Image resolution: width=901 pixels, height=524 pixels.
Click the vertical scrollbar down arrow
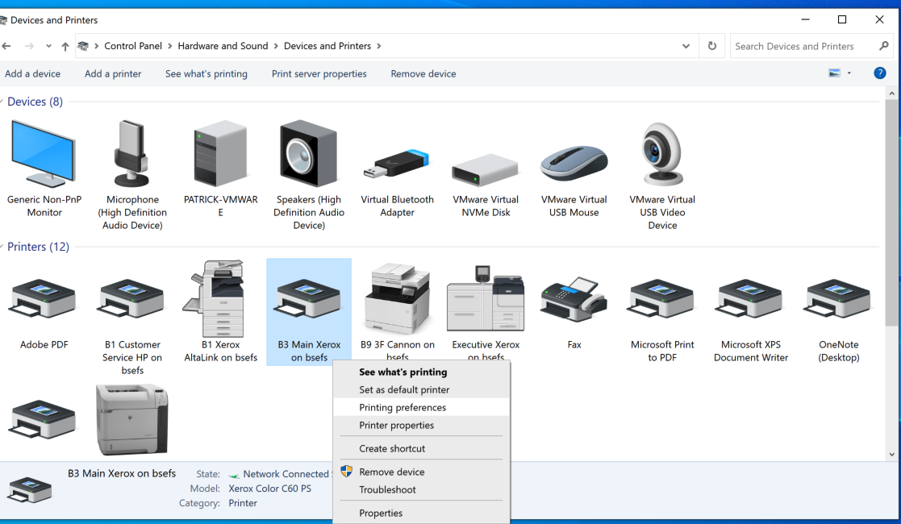point(892,454)
